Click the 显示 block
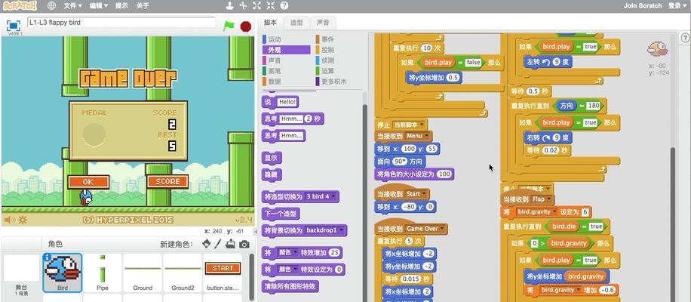691x302 pixels. click(272, 157)
